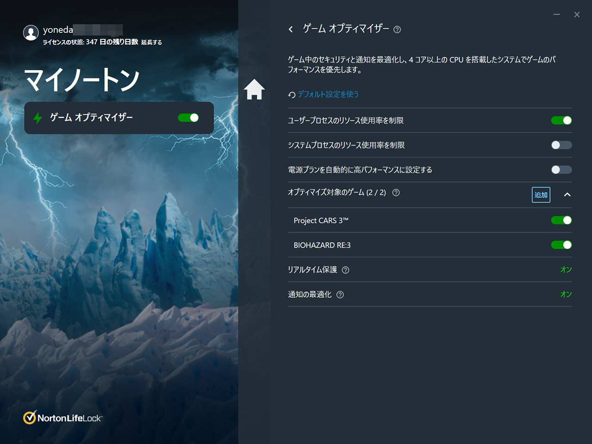
Task: Click the yoneda username text
Action: [58, 30]
